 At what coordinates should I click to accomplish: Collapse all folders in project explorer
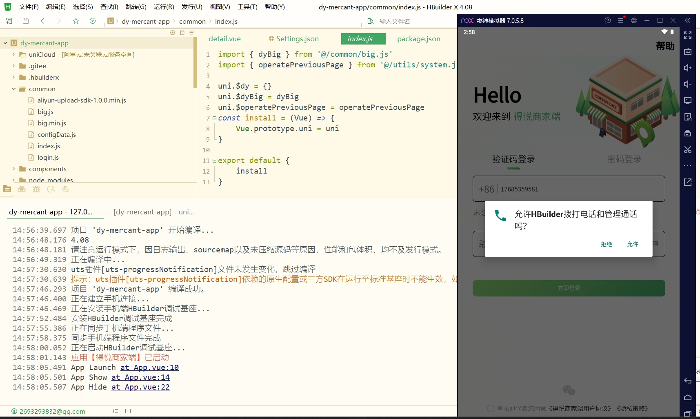point(182,33)
